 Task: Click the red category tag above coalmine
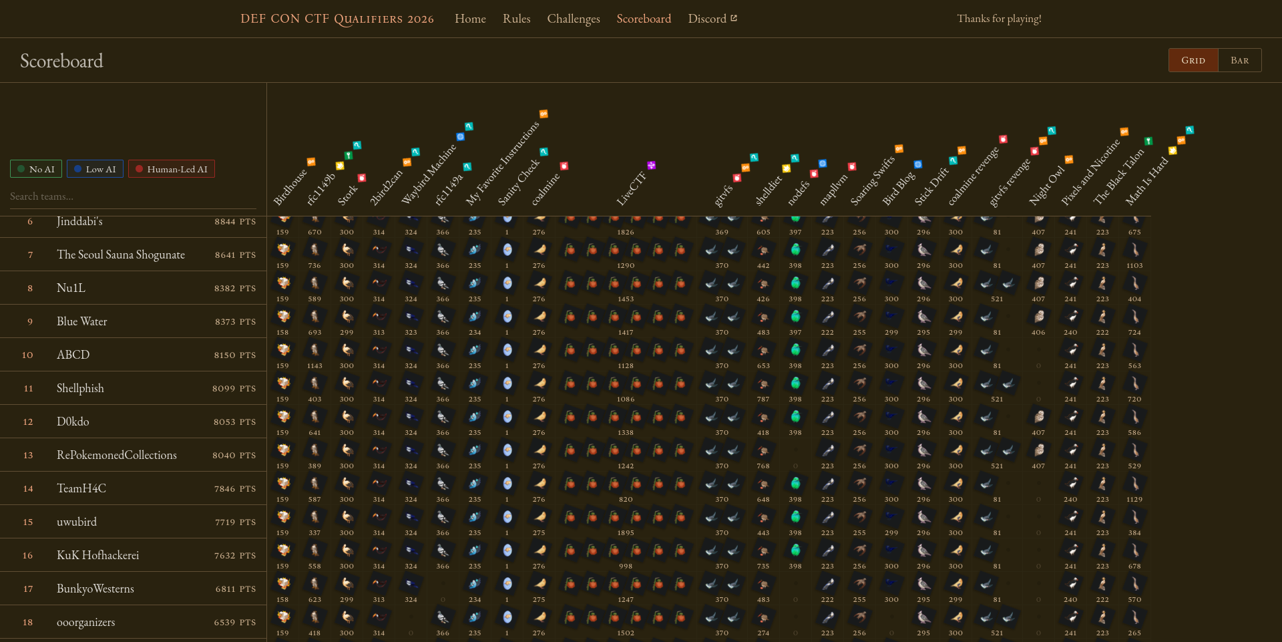564,166
